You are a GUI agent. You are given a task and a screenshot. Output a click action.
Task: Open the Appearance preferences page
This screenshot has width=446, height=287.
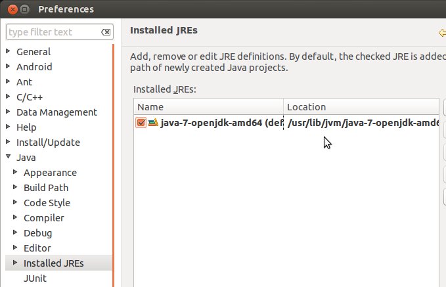tap(51, 173)
